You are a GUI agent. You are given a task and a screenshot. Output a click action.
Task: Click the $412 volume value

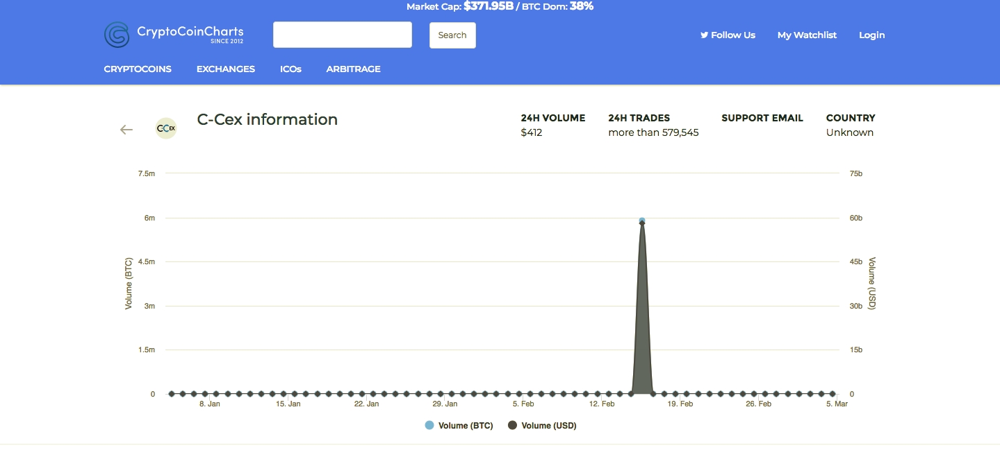(x=532, y=132)
